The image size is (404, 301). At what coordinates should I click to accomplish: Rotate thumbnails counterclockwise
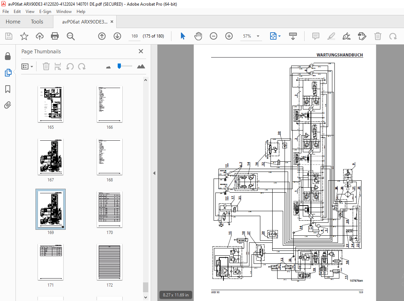tap(70, 66)
